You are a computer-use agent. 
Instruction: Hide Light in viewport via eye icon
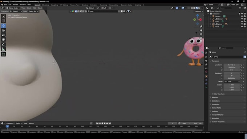(242, 21)
